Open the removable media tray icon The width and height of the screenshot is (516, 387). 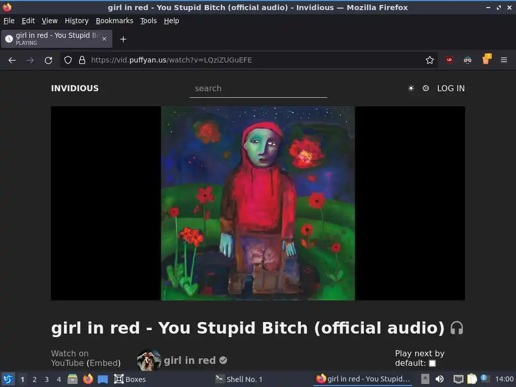pos(425,379)
